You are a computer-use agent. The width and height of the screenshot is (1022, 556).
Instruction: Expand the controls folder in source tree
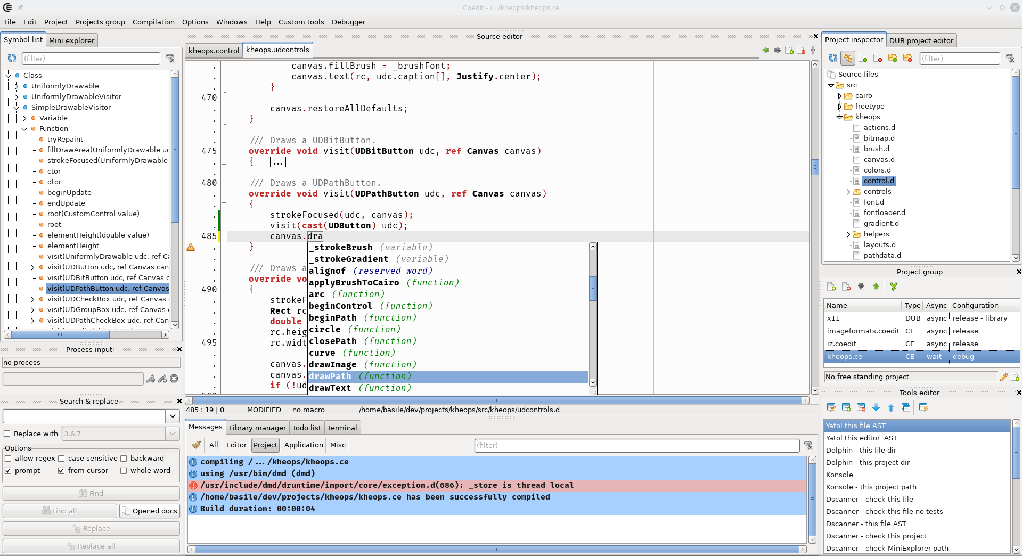click(848, 192)
